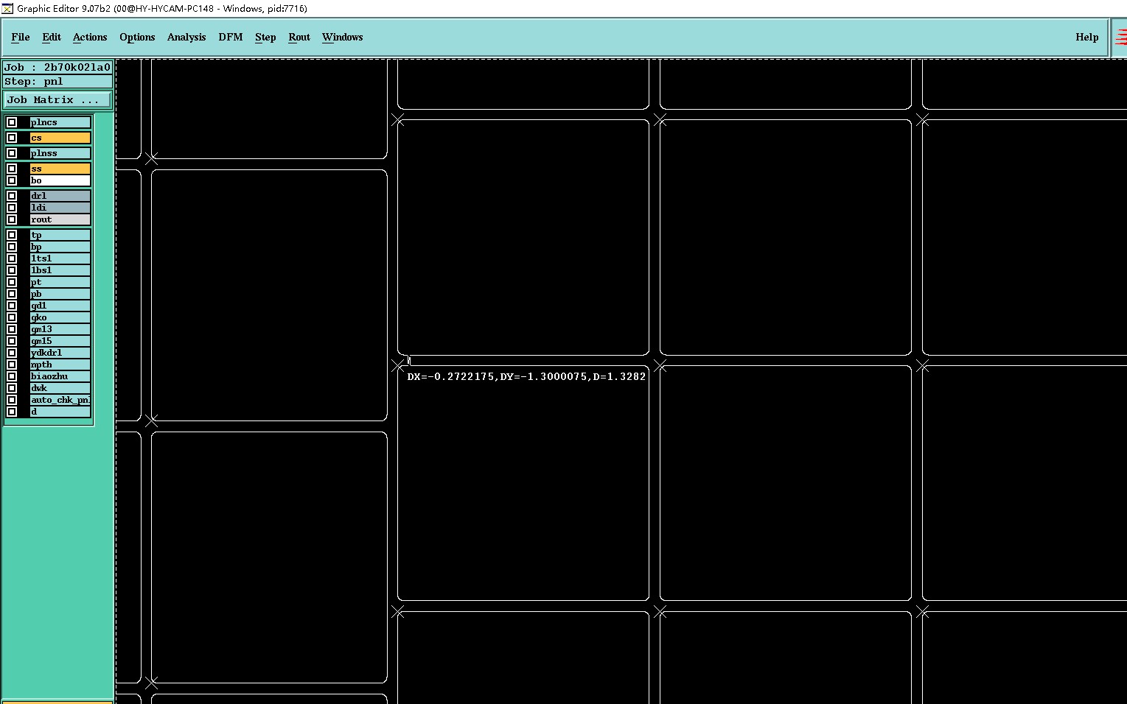The width and height of the screenshot is (1127, 704).
Task: Open the Rout menu
Action: coord(299,37)
